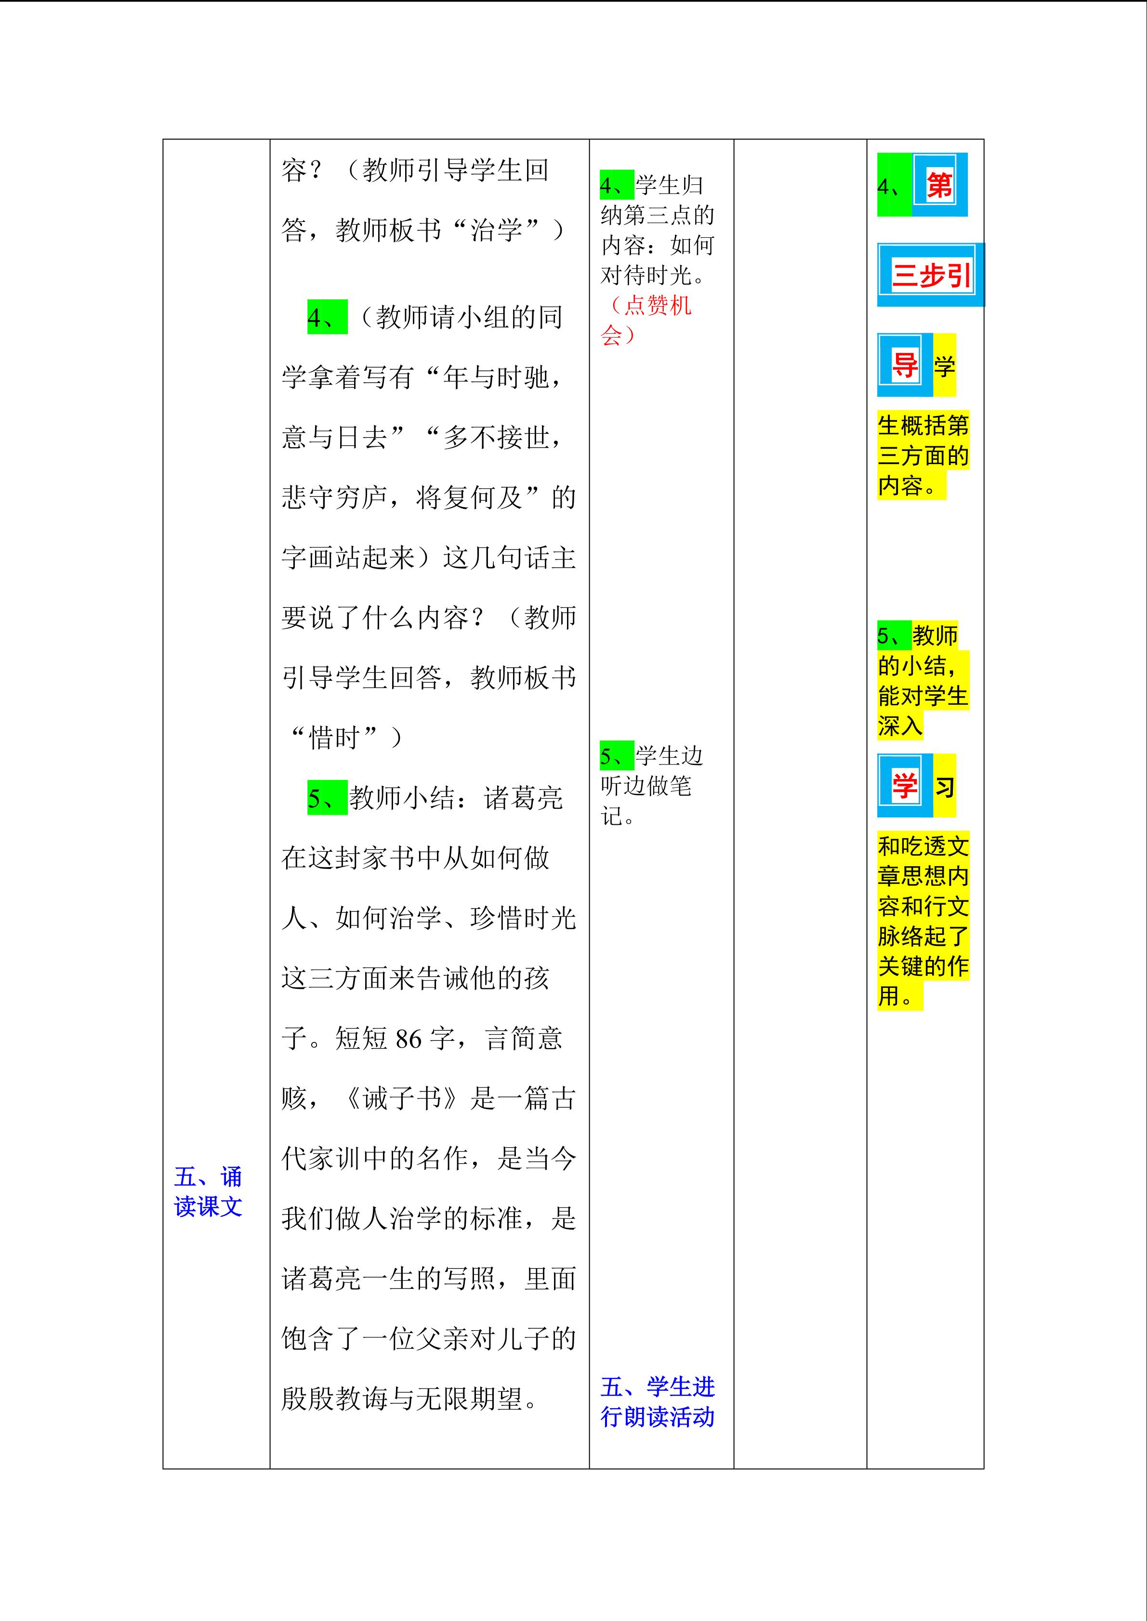The image size is (1147, 1621).
Task: Select the yellow-highlighted "生概括第"
Action: tap(923, 425)
